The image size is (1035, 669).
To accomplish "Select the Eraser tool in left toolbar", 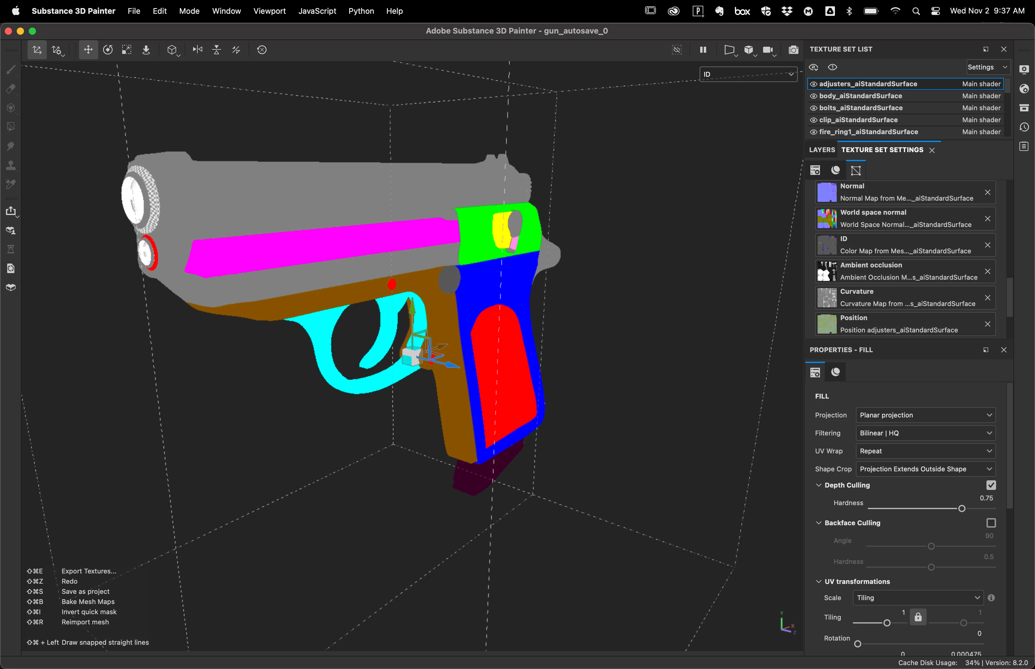I will [11, 89].
